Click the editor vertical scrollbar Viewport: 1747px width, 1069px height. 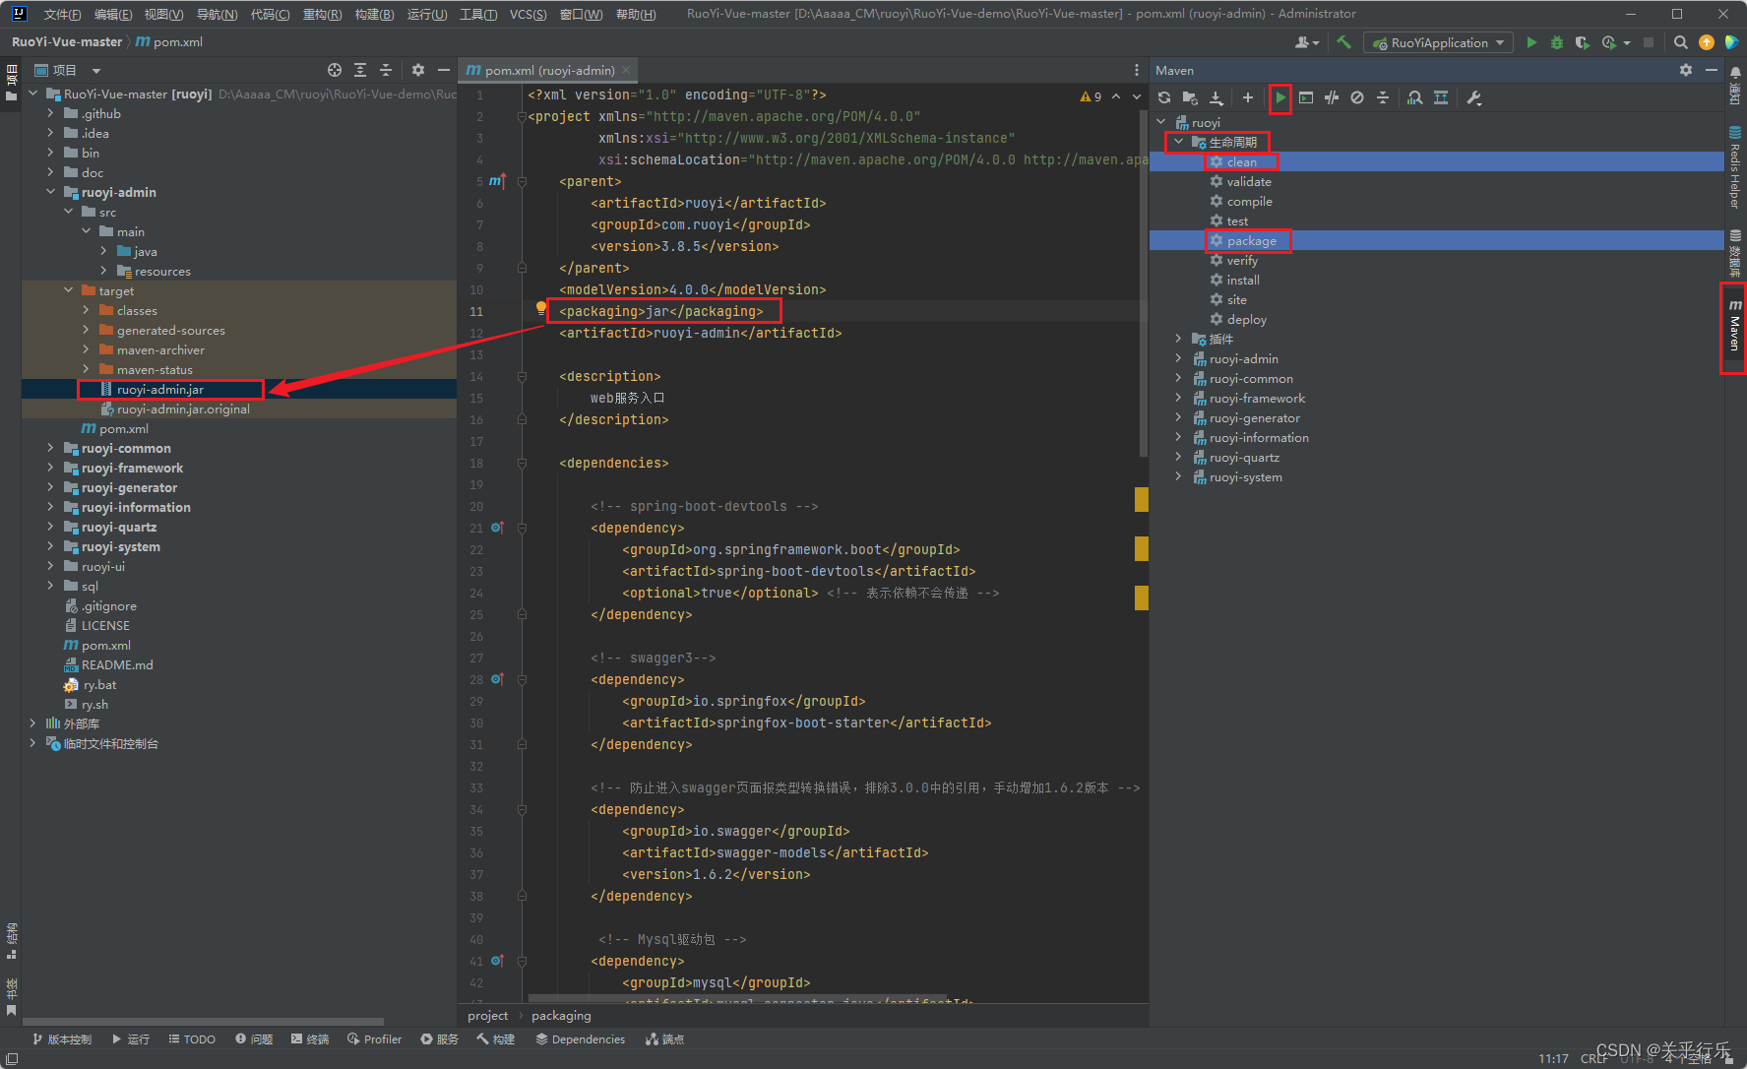[1143, 285]
